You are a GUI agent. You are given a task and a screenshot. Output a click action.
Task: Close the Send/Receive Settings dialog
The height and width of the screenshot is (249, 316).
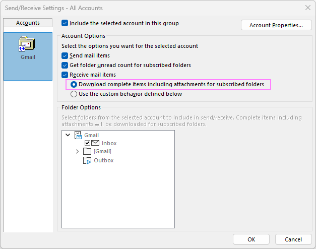308,8
